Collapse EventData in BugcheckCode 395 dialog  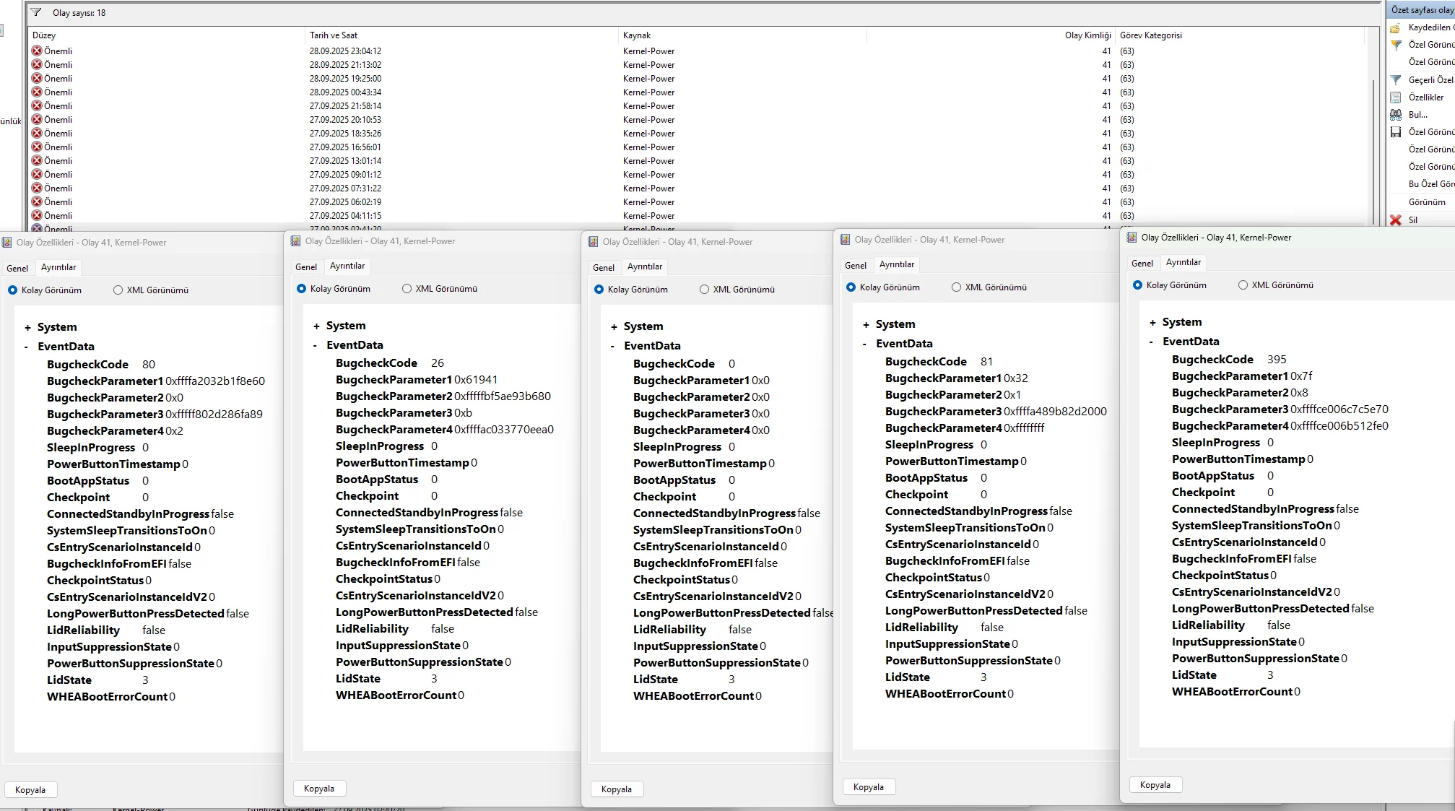[x=1151, y=342]
